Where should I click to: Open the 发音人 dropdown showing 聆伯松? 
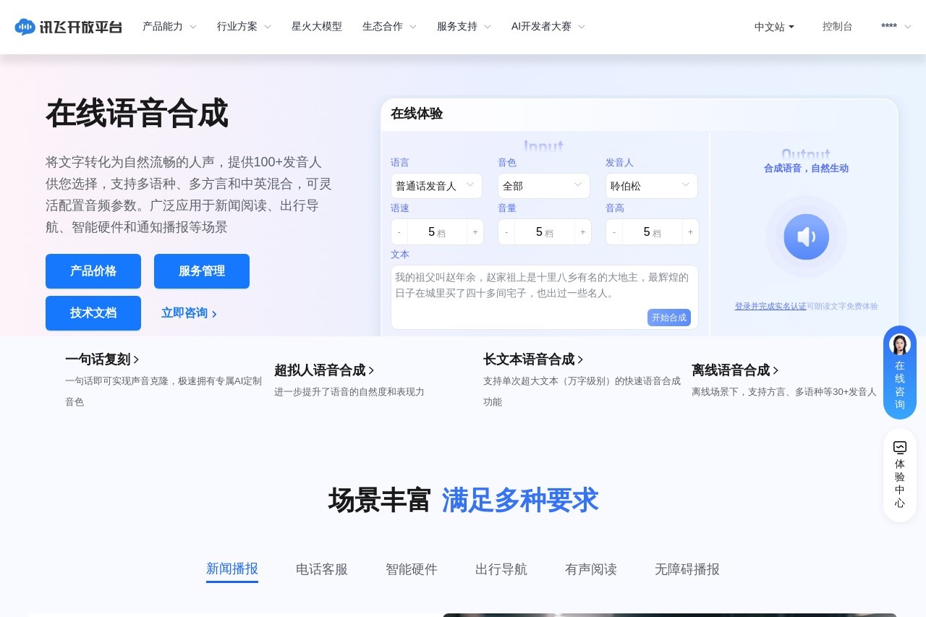tap(652, 186)
